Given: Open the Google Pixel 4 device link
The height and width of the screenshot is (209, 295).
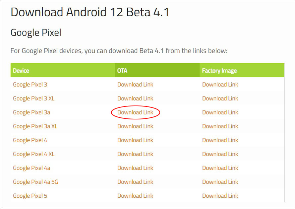Looking at the screenshot, I should coord(30,140).
